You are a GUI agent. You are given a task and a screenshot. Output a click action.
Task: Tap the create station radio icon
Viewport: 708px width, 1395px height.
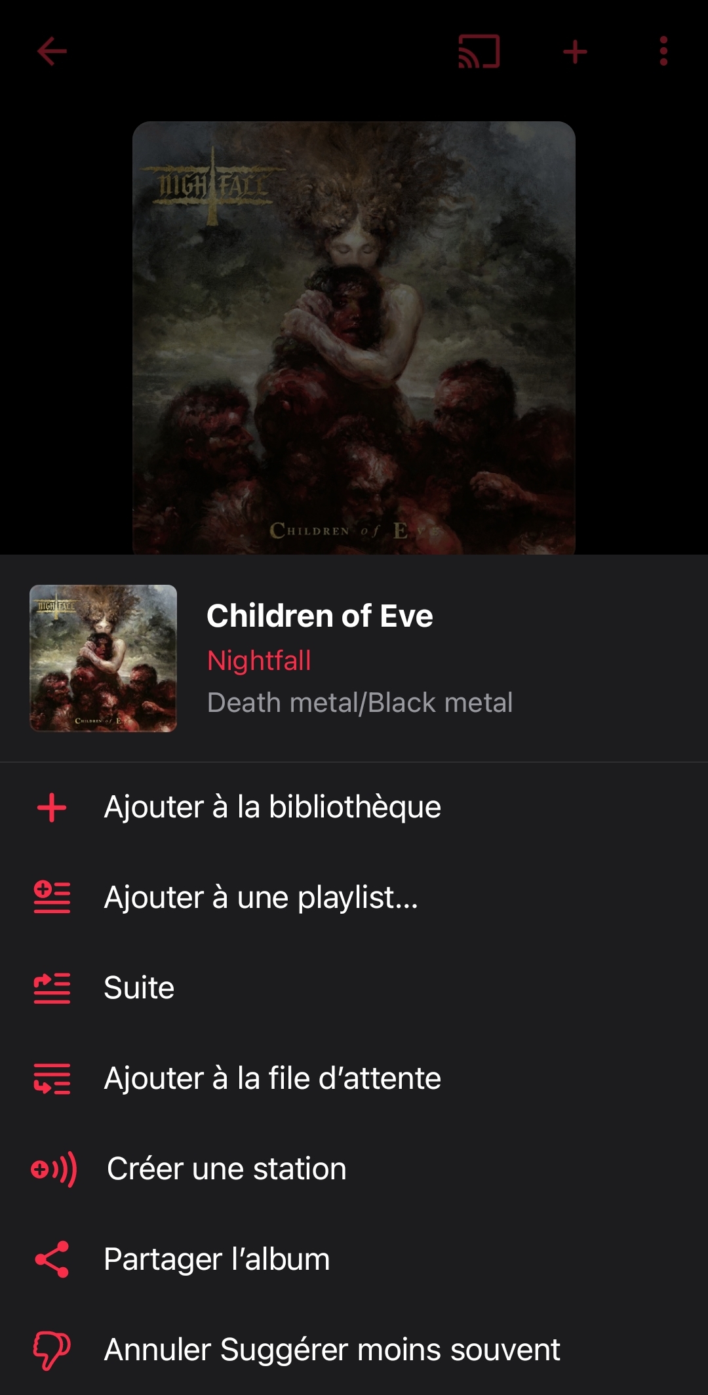[54, 1169]
